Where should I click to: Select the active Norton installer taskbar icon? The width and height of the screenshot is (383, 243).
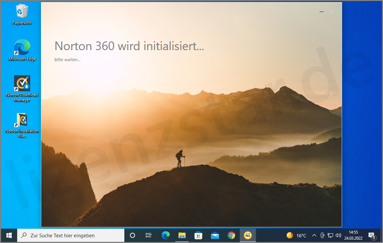coord(248,235)
